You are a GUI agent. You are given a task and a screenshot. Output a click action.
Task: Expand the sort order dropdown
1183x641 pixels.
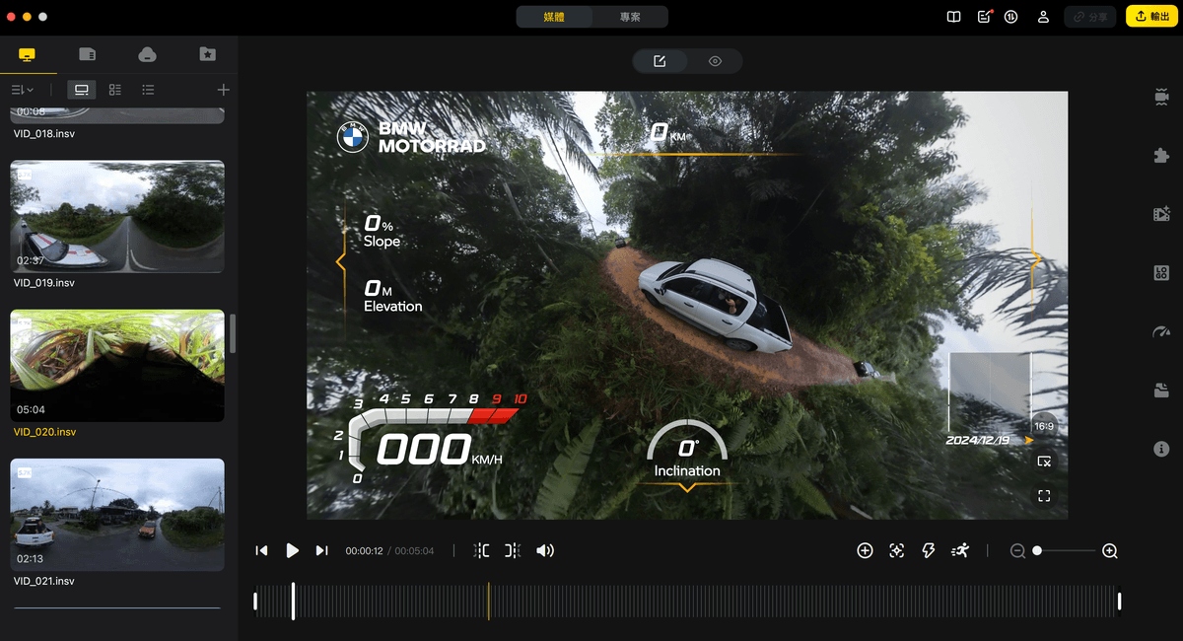pyautogui.click(x=22, y=90)
